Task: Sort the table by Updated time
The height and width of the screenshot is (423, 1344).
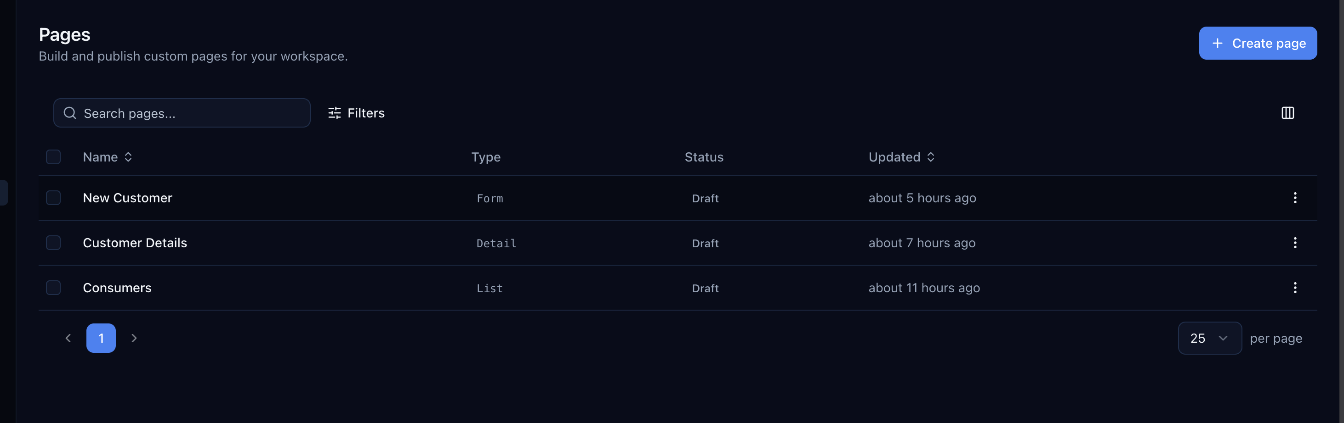Action: (901, 157)
